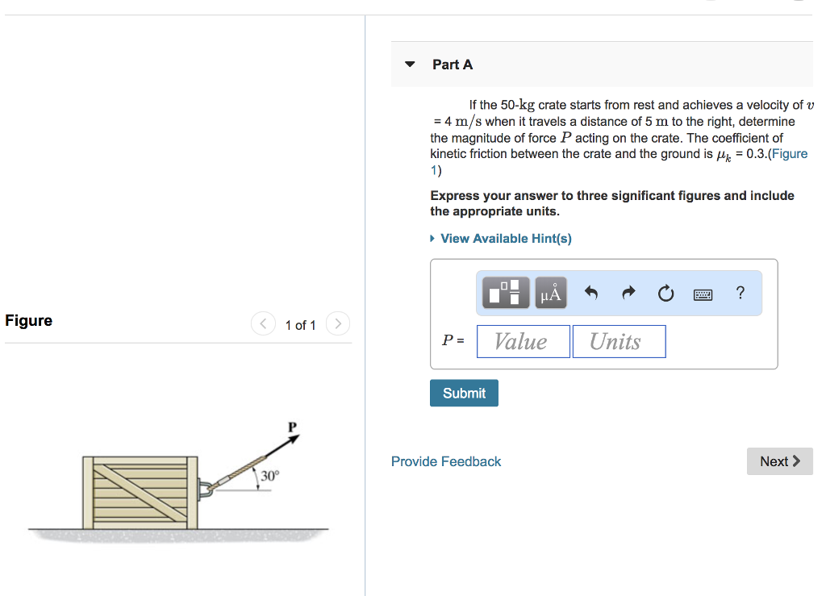Open the μÅ units and symbols menu
This screenshot has height=596, width=826.
pos(550,293)
